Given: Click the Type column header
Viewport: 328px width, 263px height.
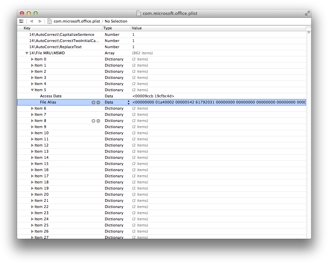Looking at the screenshot, I should pyautogui.click(x=116, y=28).
